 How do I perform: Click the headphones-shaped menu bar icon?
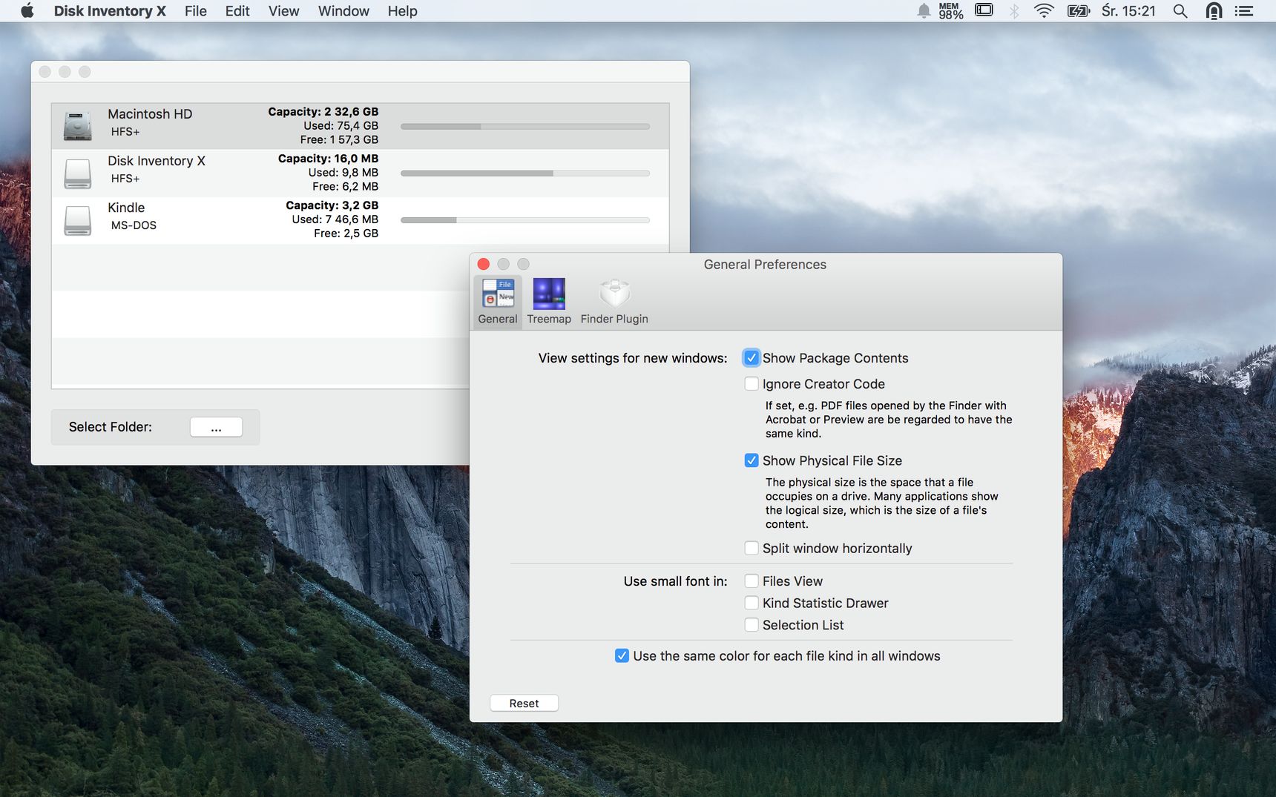(x=1214, y=10)
